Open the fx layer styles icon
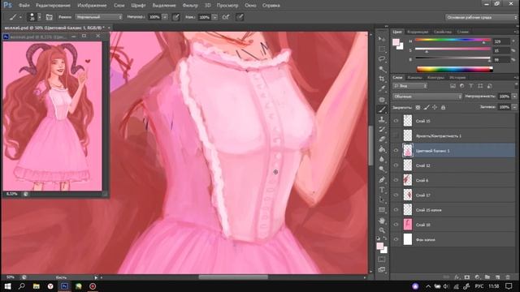The image size is (520, 292). point(457,277)
